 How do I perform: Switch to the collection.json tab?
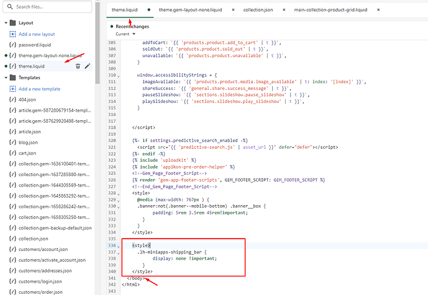coord(258,10)
